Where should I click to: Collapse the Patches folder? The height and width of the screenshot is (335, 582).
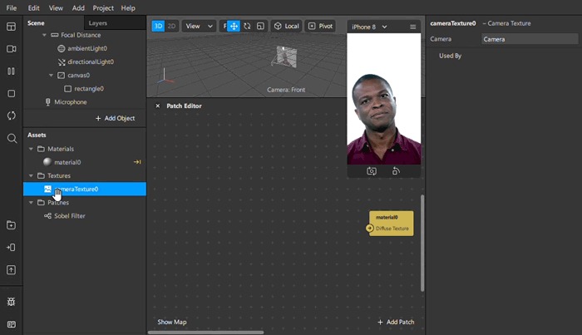pos(31,203)
